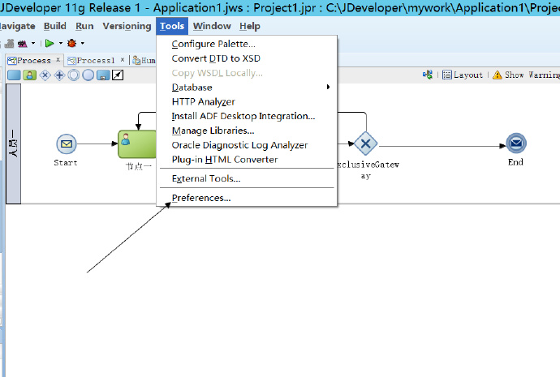
Task: Choose External Tools... menu entry
Action: [247, 178]
